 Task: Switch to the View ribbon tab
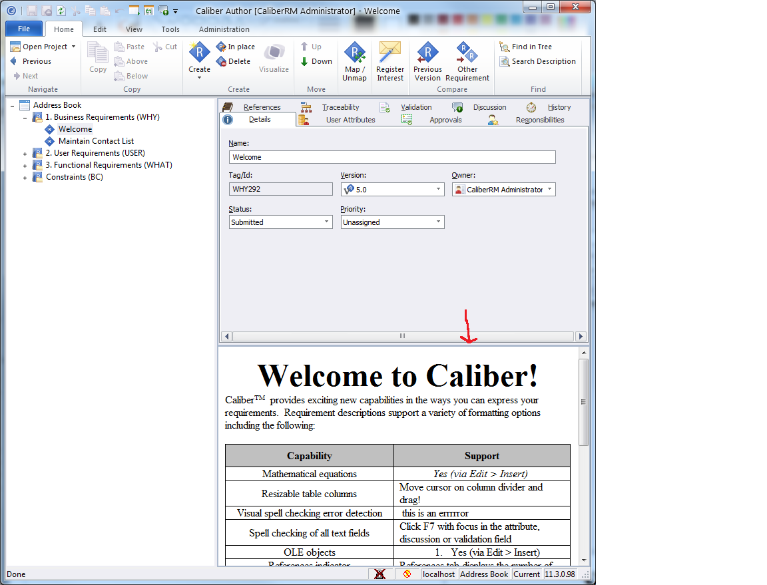(134, 29)
